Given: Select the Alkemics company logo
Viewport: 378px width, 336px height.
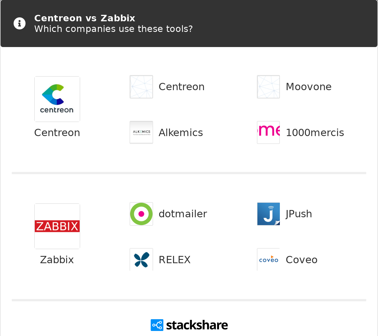Looking at the screenshot, I should 141,132.
